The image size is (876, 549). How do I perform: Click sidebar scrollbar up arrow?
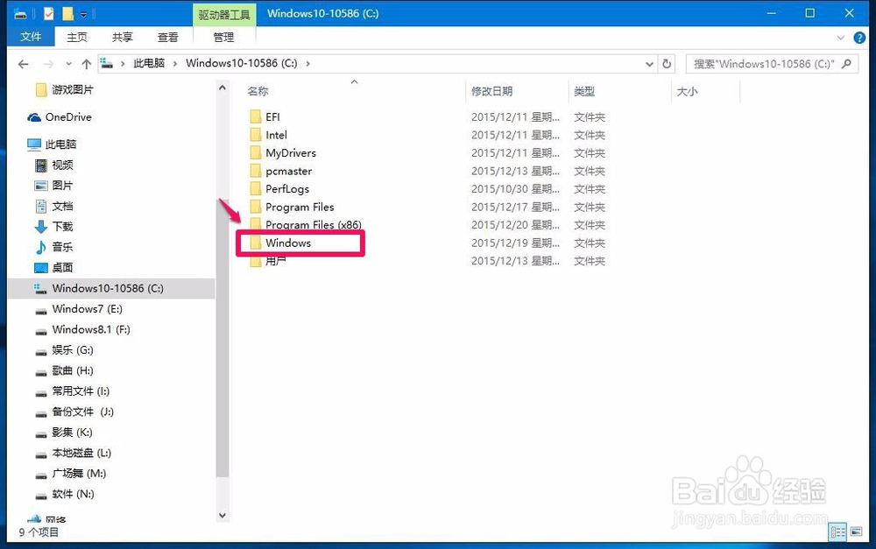(223, 88)
